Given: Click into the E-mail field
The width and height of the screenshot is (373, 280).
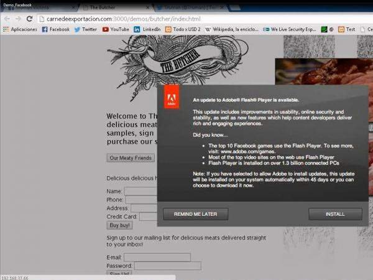Looking at the screenshot, I should 157,258.
